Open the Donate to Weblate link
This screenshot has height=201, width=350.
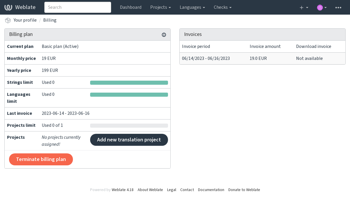(x=244, y=190)
